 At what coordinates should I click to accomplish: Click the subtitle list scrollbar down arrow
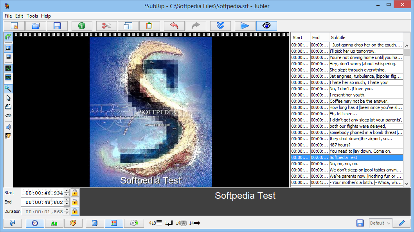coord(407,184)
